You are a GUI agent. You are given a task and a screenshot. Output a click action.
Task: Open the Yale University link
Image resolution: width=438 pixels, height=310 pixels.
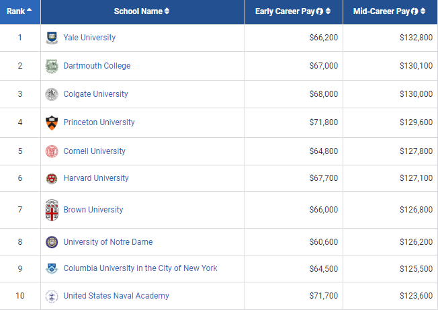click(x=89, y=38)
